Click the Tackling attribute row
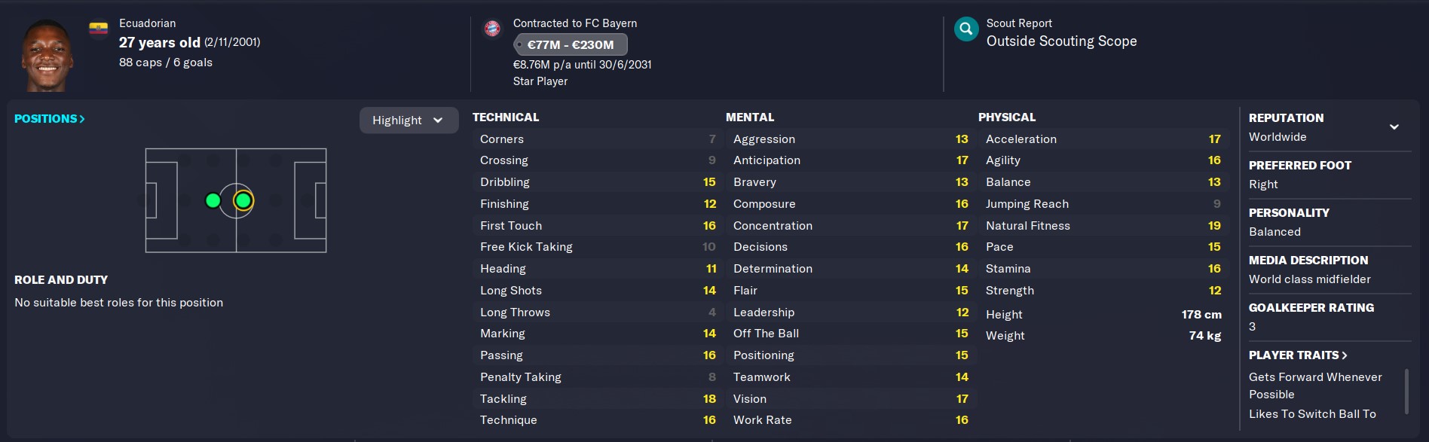This screenshot has width=1429, height=442. [598, 399]
